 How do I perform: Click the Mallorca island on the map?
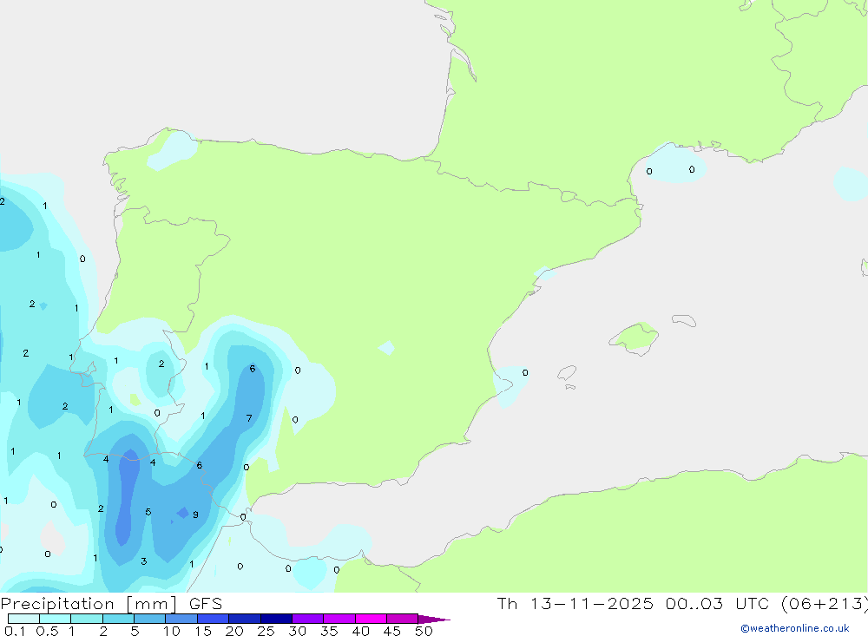point(635,338)
